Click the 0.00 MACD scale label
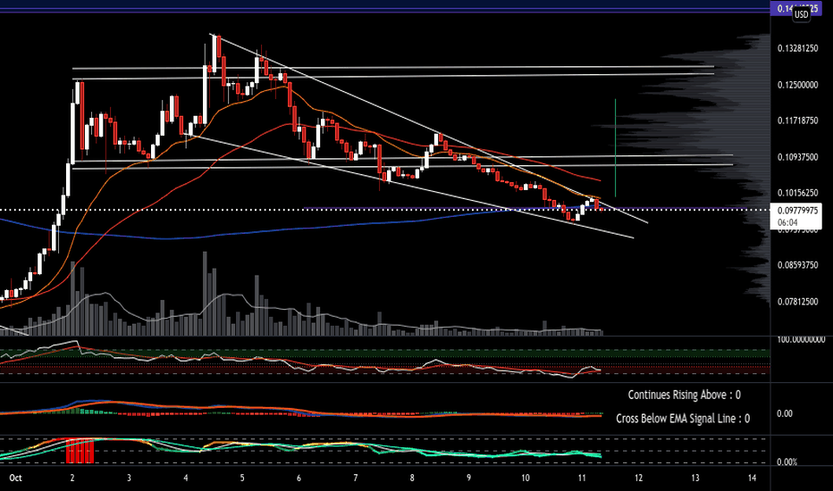This screenshot has height=491, width=833. point(785,413)
